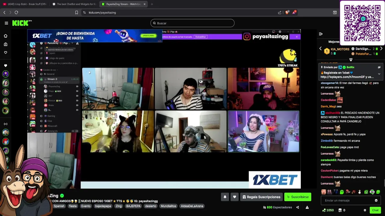The width and height of the screenshot is (385, 216).
Task: Open the emoji picker in chat
Action: point(376,200)
